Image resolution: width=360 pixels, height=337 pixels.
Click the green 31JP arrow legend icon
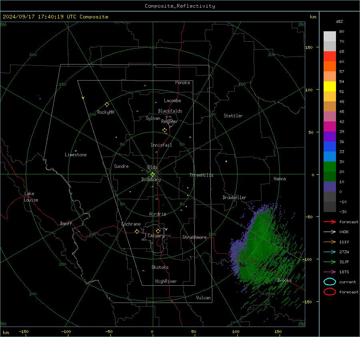coord(330,262)
